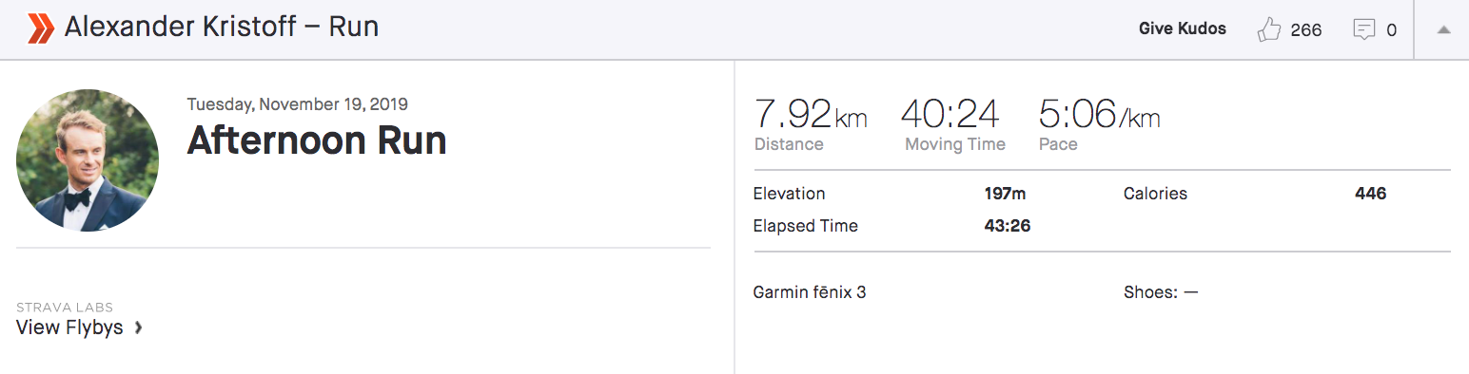
Task: Click the Garmin fēnix 3 device label
Action: [810, 292]
